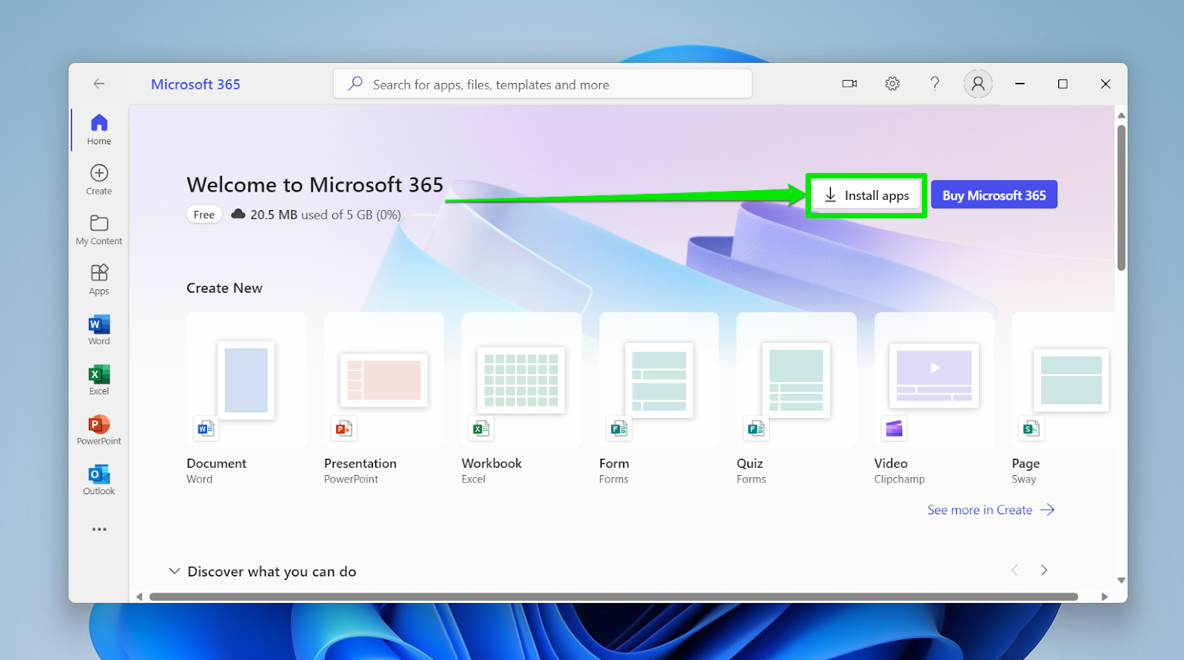The image size is (1184, 660).
Task: Create a new Form thumbnail
Action: click(x=659, y=380)
